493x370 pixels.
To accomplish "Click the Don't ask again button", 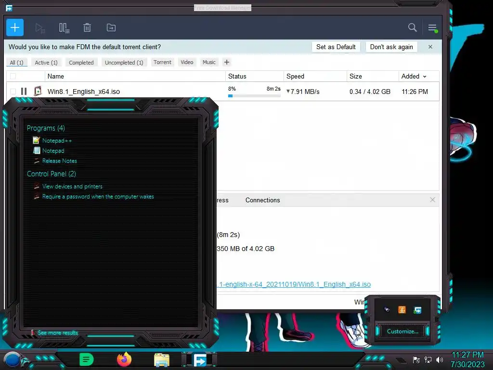I will pyautogui.click(x=391, y=47).
